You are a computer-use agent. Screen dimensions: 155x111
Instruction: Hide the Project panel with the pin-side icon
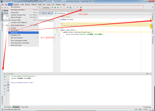pos(52,13)
